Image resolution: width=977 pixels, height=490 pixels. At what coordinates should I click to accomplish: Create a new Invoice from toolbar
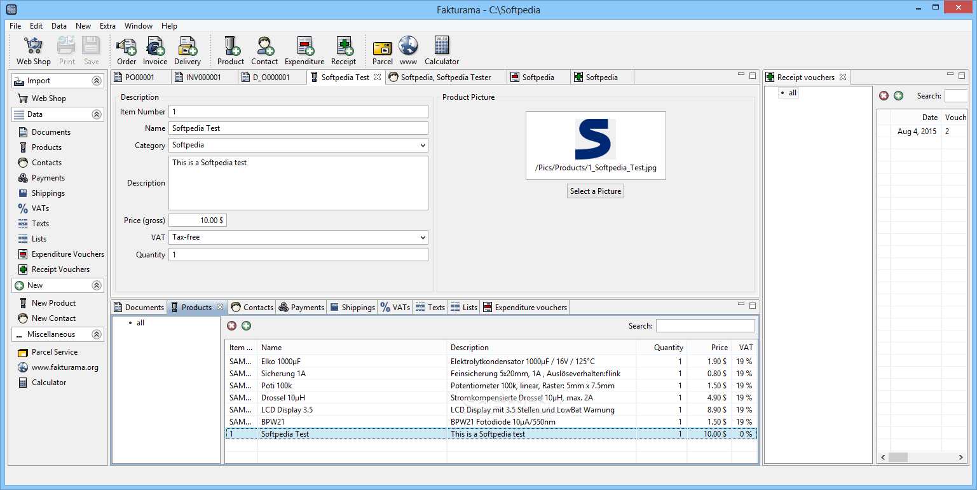tap(155, 51)
